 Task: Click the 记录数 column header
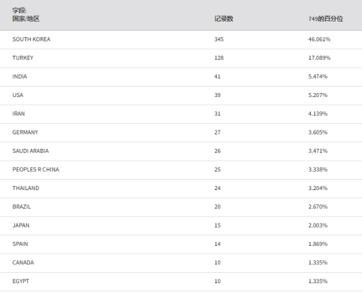(x=224, y=19)
